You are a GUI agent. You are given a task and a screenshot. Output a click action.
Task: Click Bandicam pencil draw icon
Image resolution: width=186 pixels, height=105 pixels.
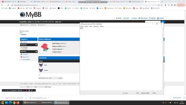pyautogui.click(x=32, y=90)
